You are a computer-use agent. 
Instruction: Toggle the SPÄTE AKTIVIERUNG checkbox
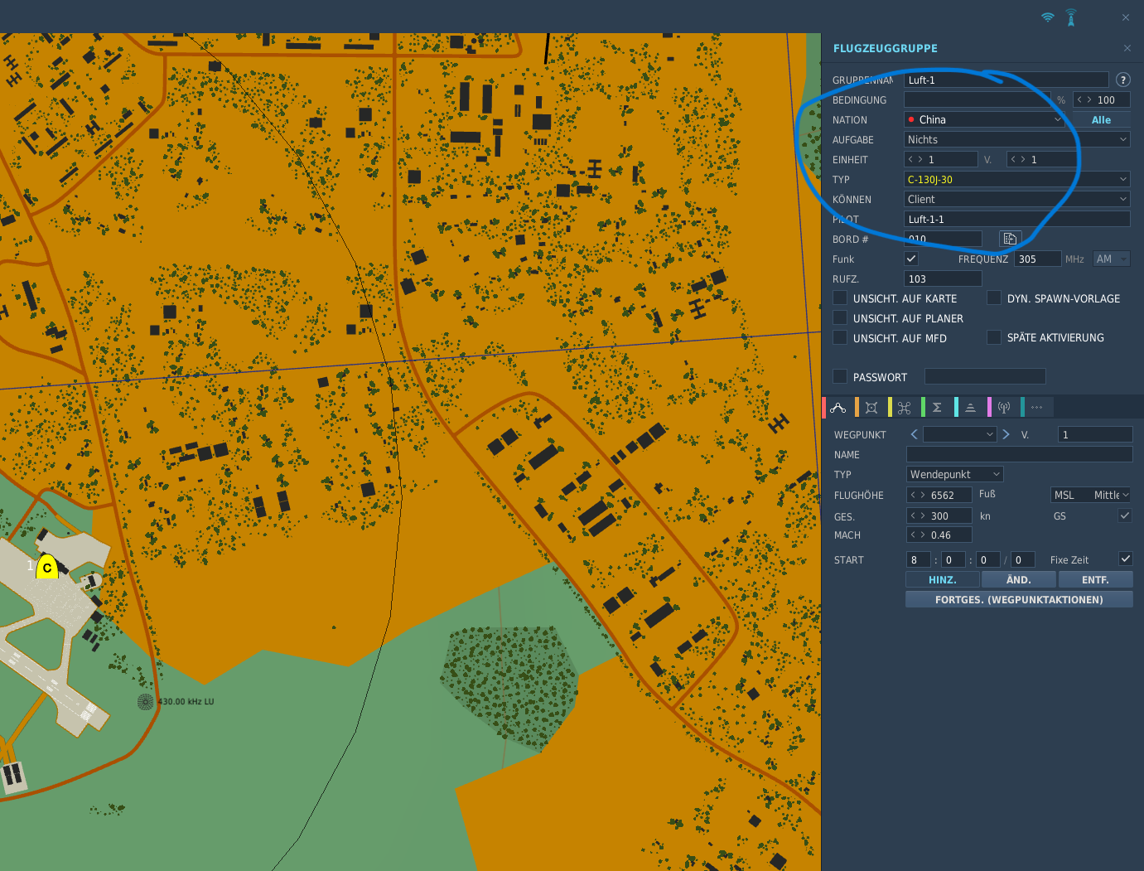994,337
